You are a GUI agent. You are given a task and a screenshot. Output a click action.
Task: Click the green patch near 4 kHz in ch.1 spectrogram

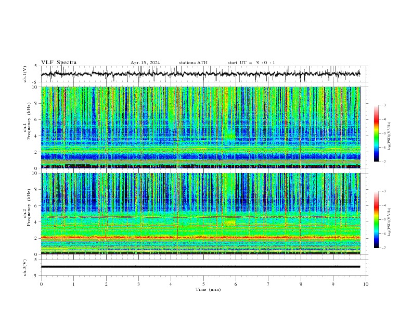pyautogui.click(x=229, y=136)
